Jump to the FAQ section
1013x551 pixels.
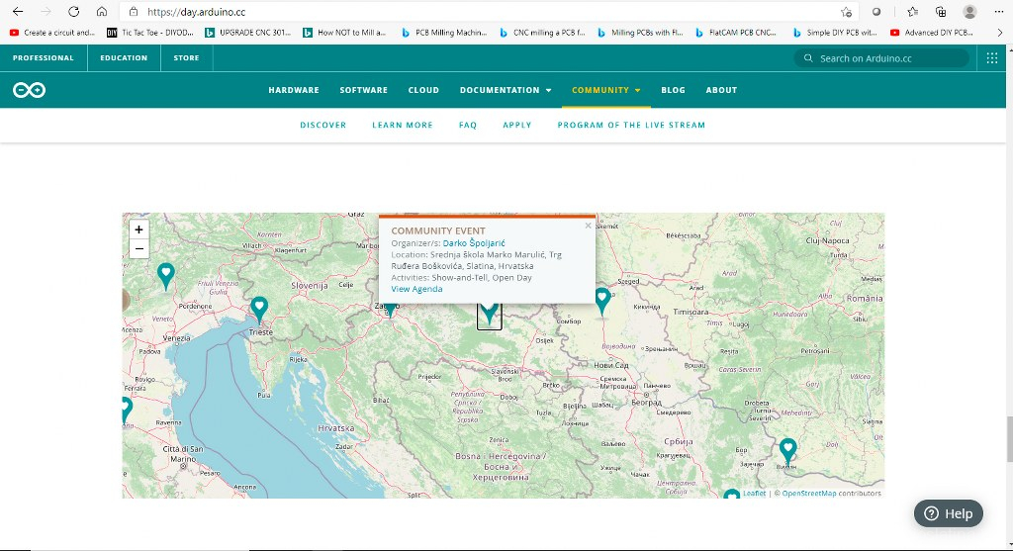[x=468, y=125]
